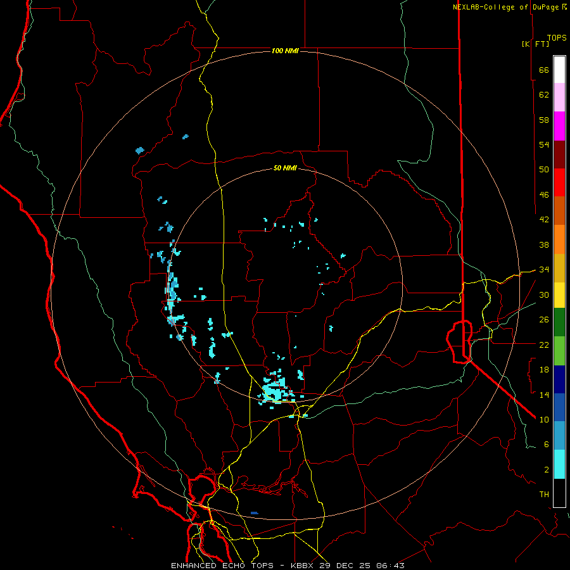The width and height of the screenshot is (570, 570).
Task: Click the 10 value on legend
Action: point(544,419)
